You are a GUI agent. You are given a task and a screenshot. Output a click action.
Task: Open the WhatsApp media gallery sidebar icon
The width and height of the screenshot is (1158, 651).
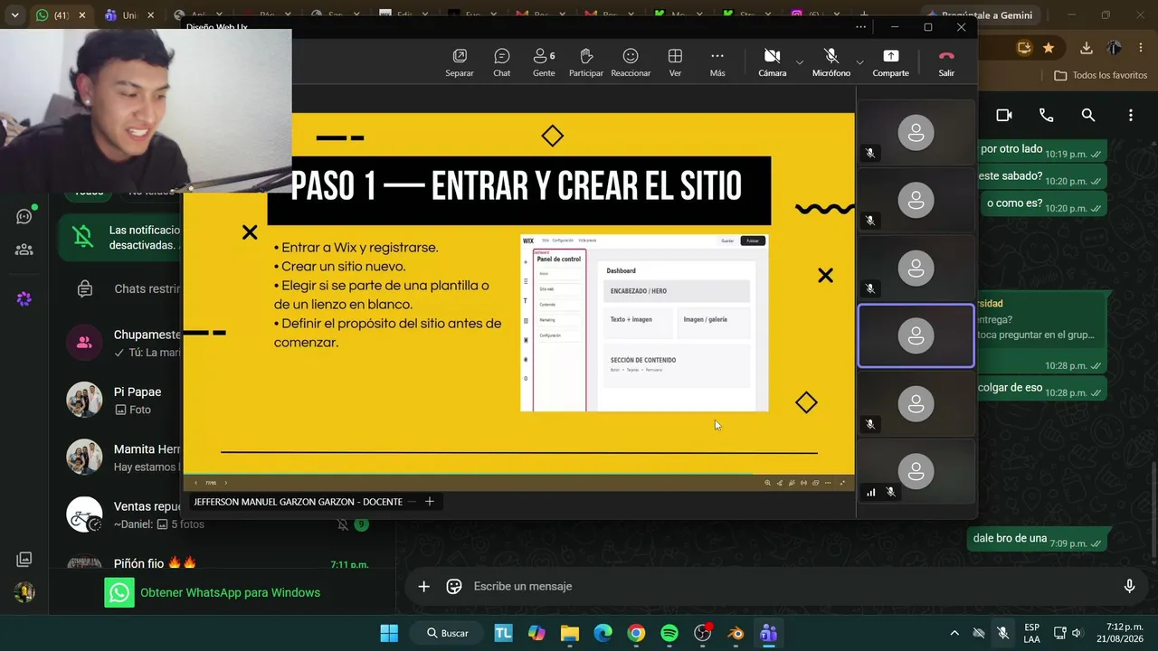tap(24, 560)
